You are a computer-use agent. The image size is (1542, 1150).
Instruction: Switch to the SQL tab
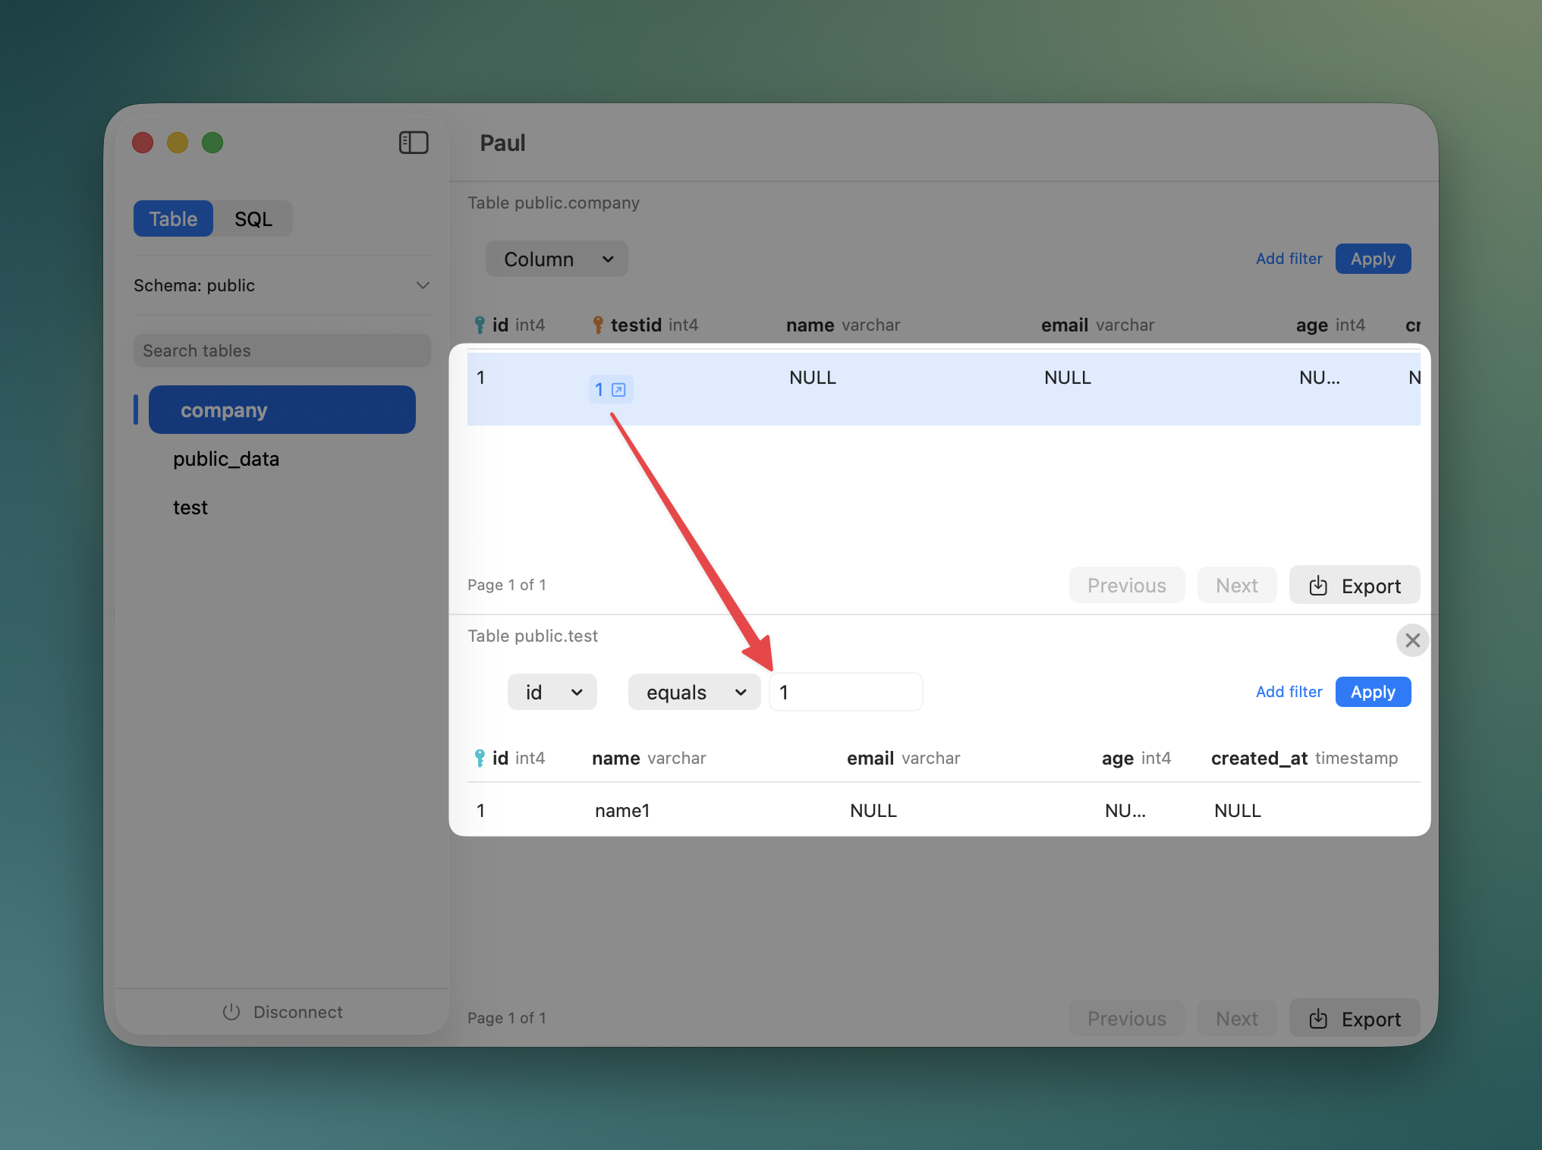point(253,218)
